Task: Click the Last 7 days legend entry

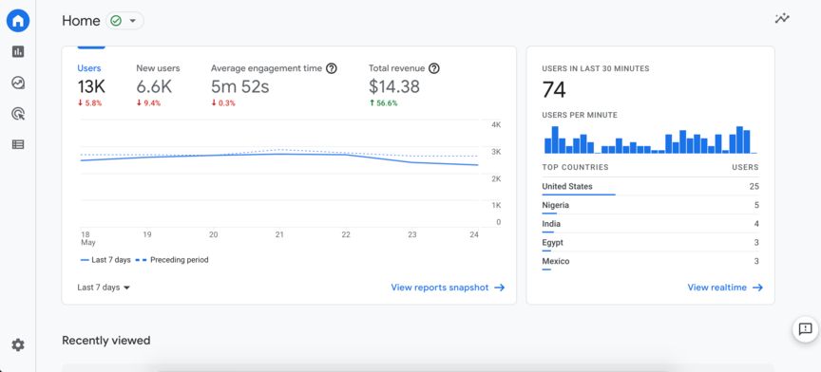Action: click(105, 260)
